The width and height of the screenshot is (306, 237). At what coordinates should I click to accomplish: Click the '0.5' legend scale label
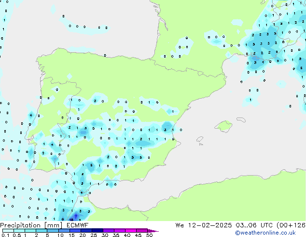[16, 235]
